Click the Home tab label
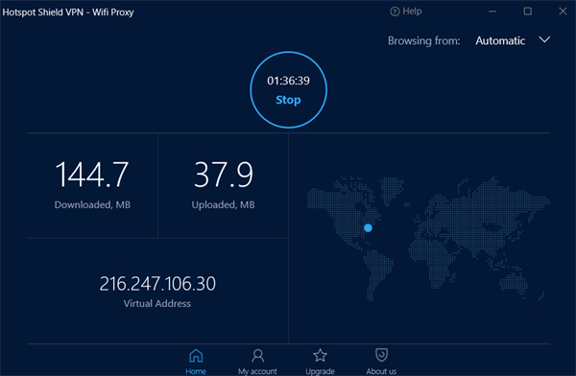 pos(196,371)
